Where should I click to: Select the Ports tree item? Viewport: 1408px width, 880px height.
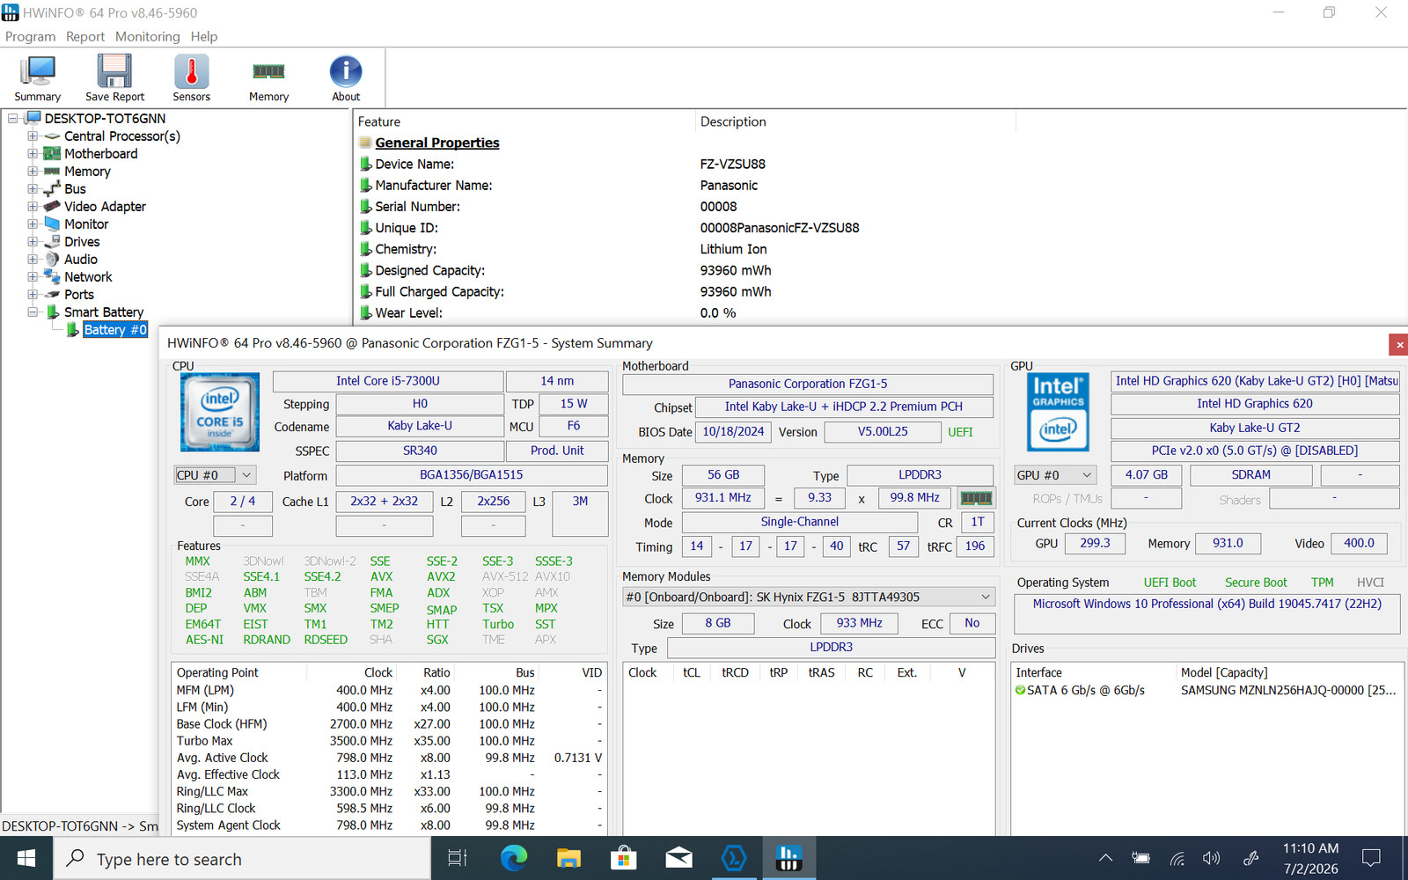pos(78,294)
